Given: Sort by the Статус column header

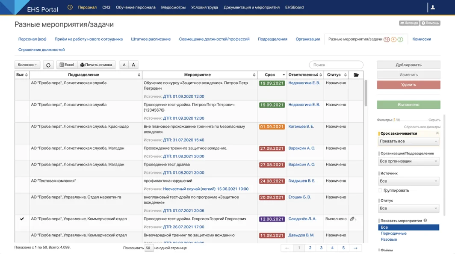Looking at the screenshot, I should (336, 75).
